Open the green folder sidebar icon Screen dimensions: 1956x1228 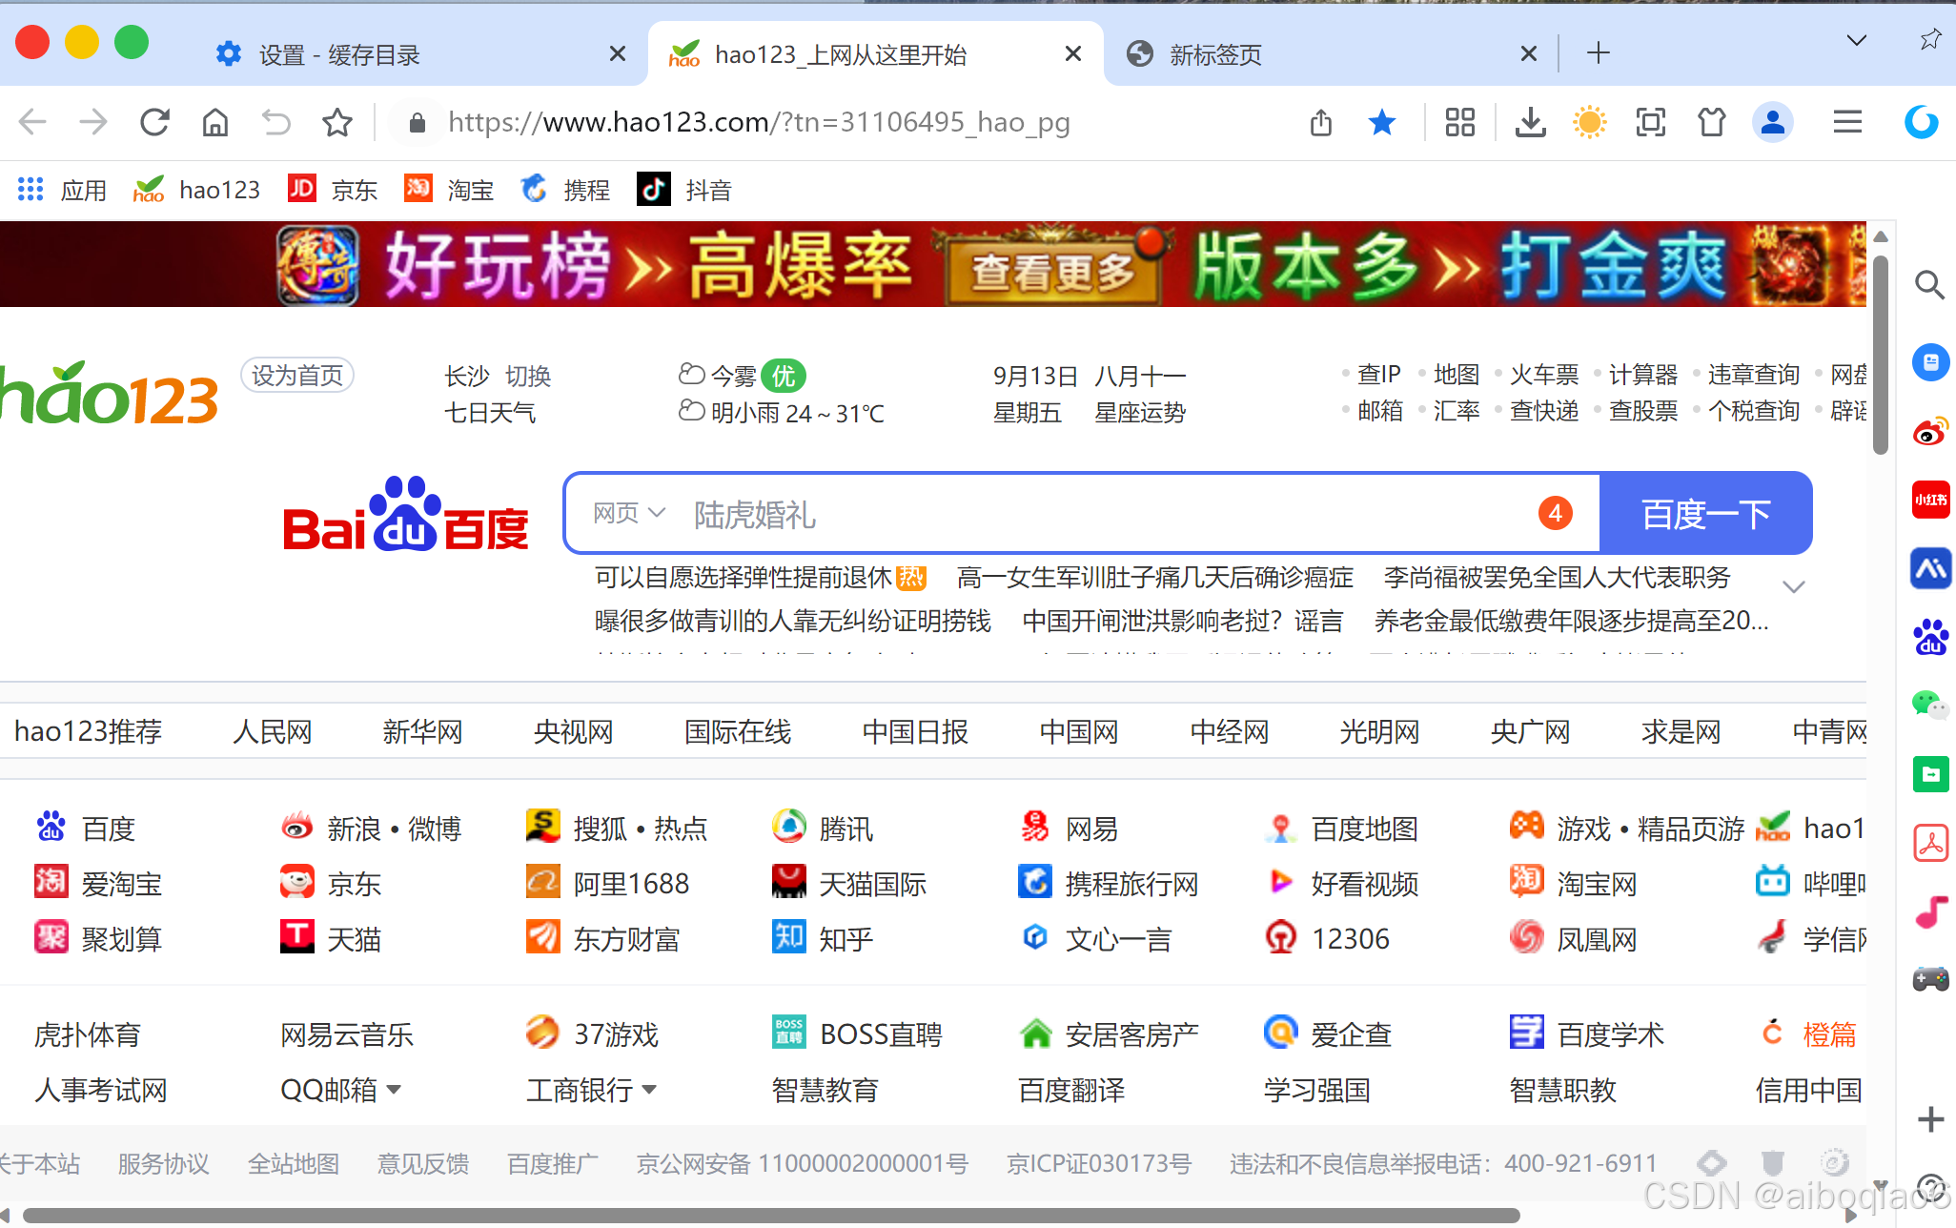click(x=1931, y=774)
